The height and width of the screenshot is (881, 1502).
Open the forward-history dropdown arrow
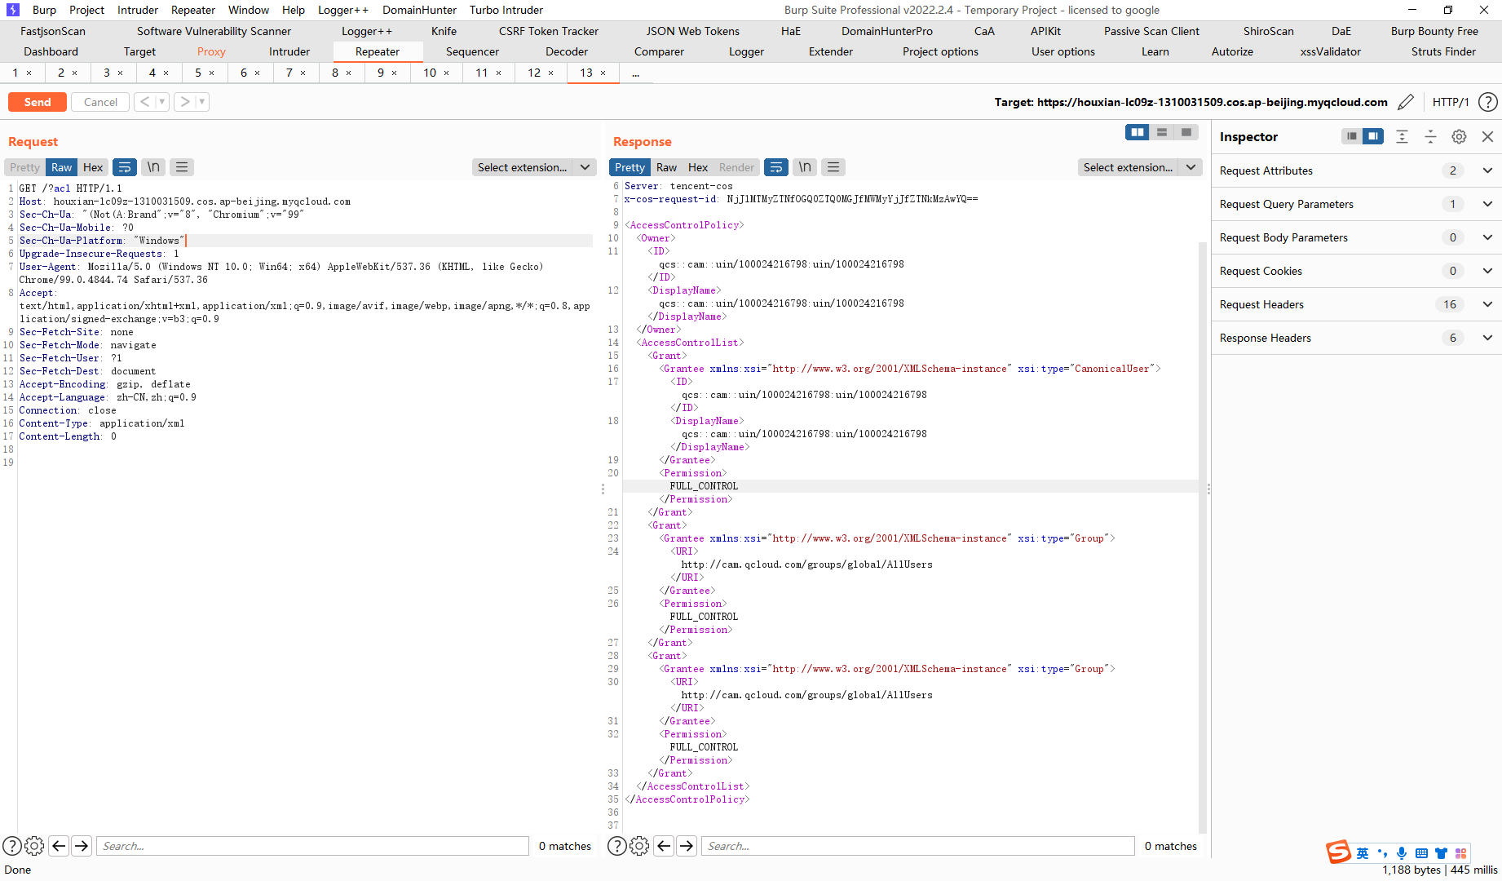pyautogui.click(x=202, y=102)
